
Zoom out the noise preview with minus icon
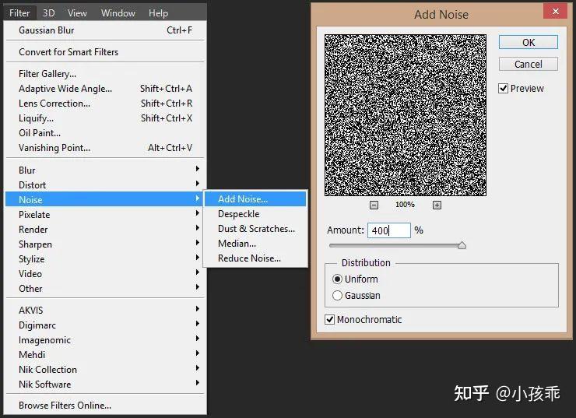pyautogui.click(x=374, y=205)
